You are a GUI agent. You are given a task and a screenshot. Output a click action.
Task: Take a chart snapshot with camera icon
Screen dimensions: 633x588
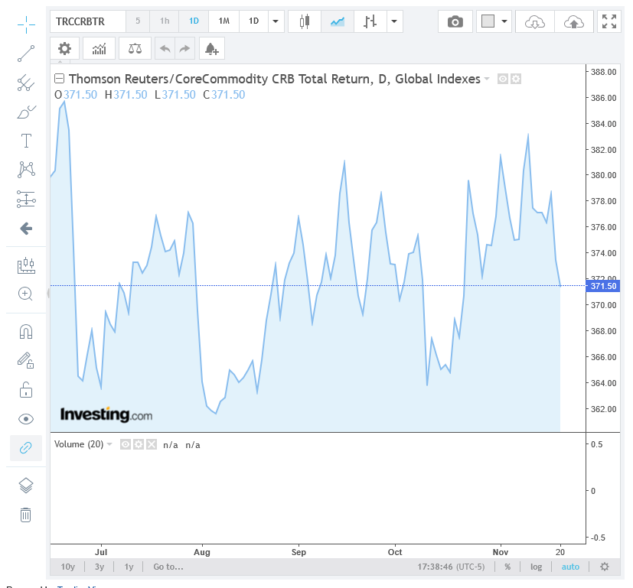coord(455,21)
